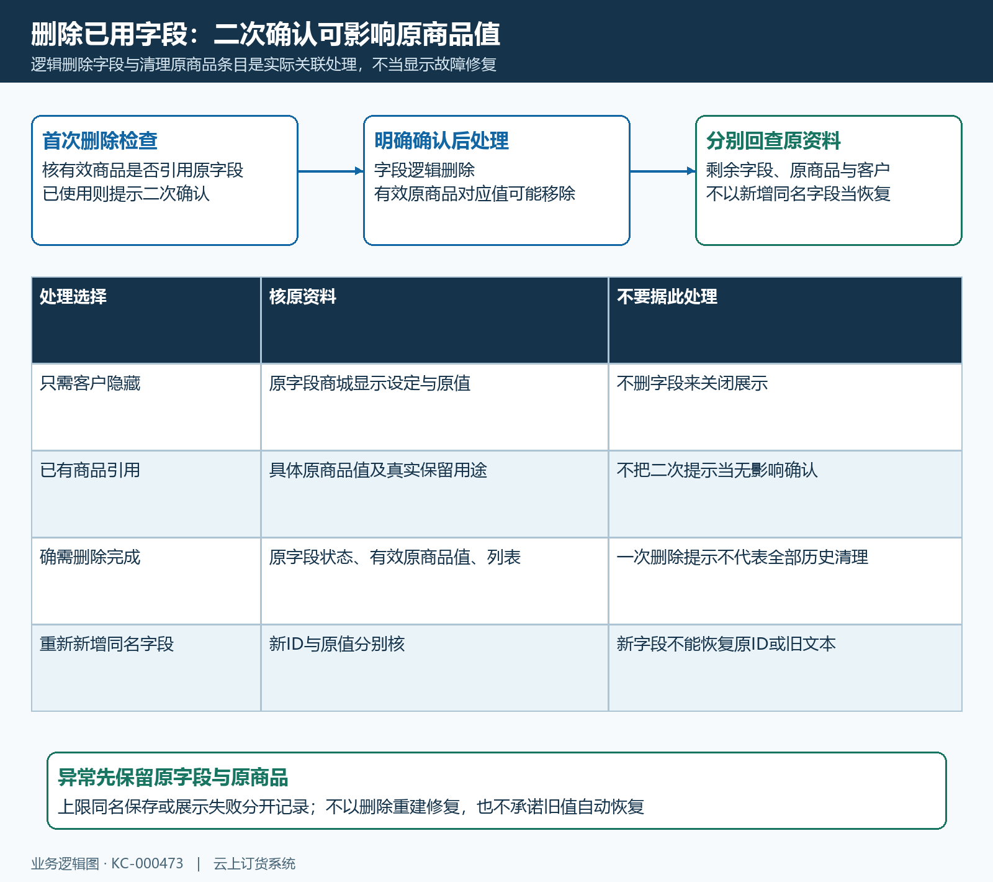Click the cell 不把二次提示当无影响确认
Screen dimensions: 993x882
pos(785,494)
